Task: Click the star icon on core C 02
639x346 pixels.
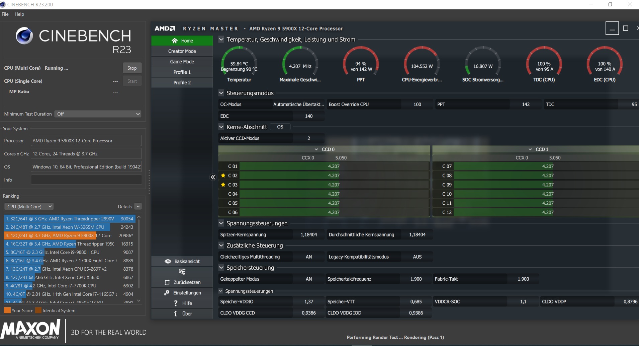Action: click(x=223, y=176)
